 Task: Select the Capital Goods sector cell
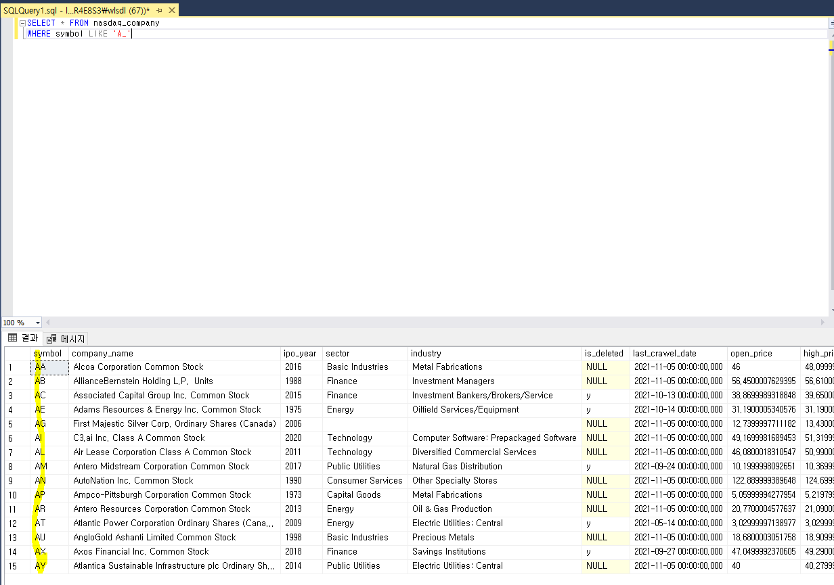(x=366, y=495)
